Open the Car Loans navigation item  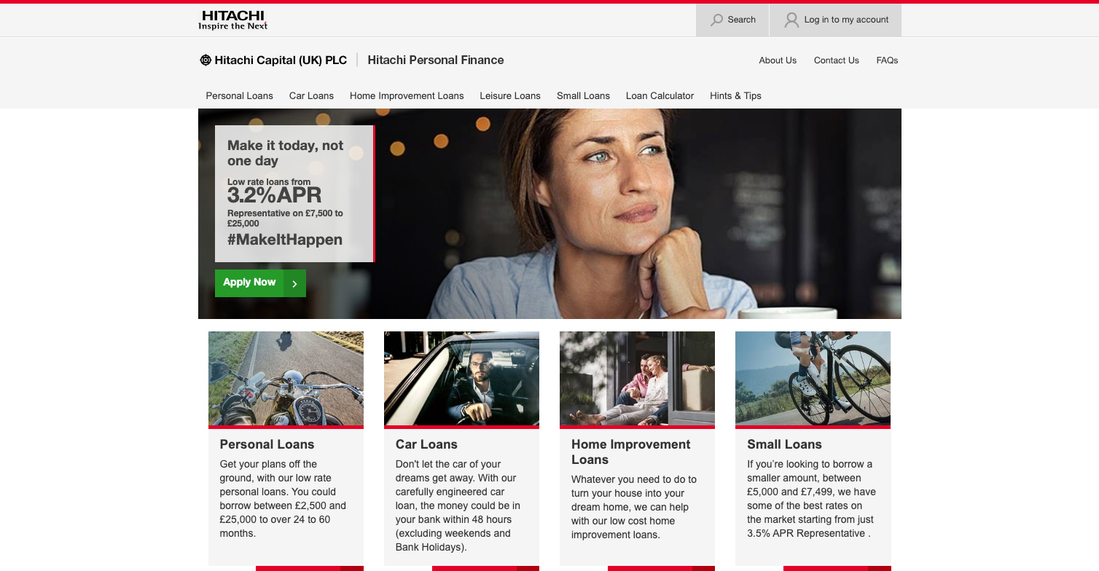click(x=311, y=96)
